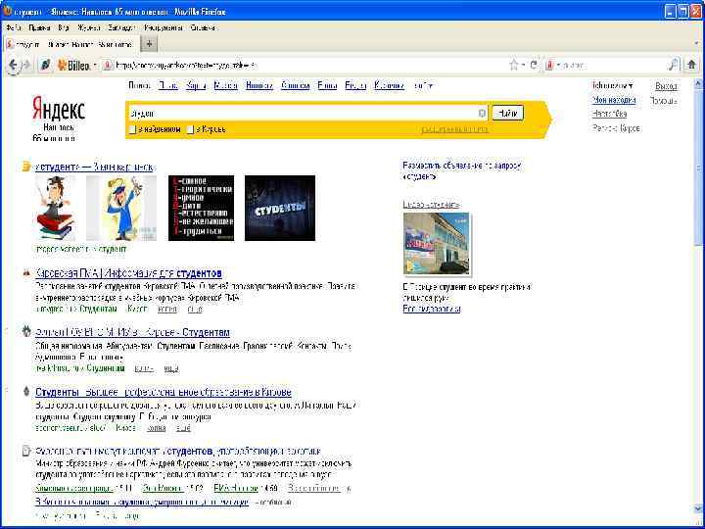The width and height of the screenshot is (705, 529).
Task: Open the Маркет link
Action: pyautogui.click(x=226, y=85)
